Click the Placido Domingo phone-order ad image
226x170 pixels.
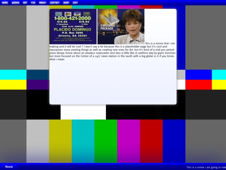tap(73, 26)
